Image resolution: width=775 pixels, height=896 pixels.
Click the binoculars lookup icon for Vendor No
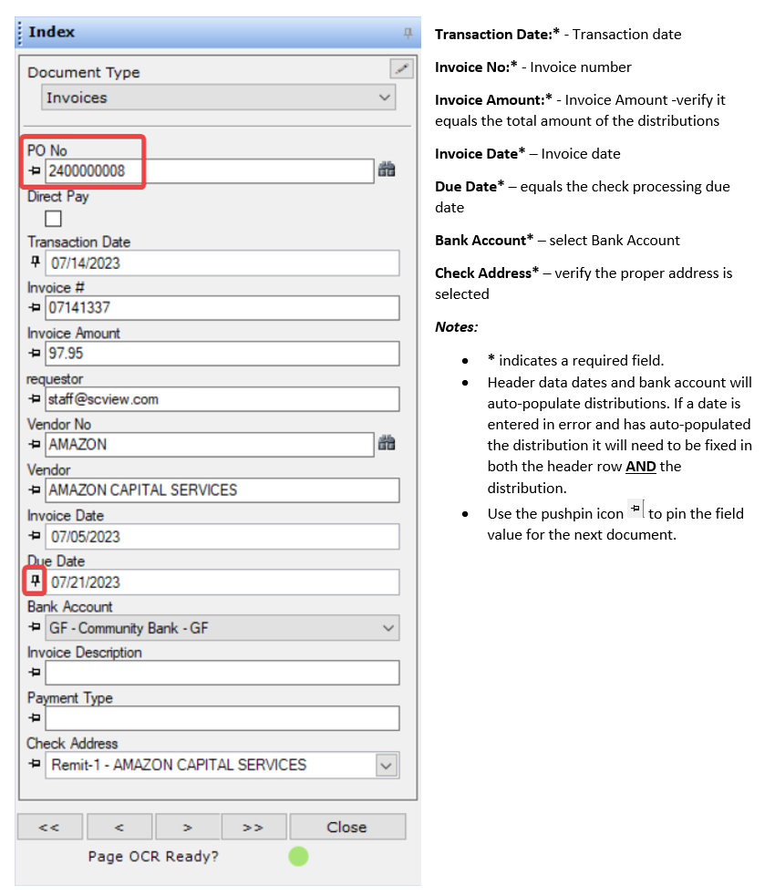coord(387,444)
